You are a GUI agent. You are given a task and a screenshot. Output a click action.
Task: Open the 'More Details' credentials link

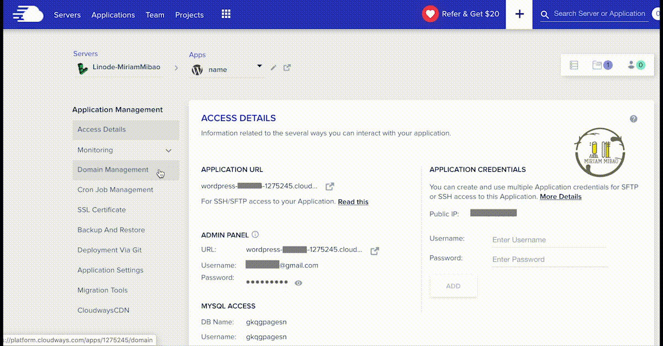[561, 197]
